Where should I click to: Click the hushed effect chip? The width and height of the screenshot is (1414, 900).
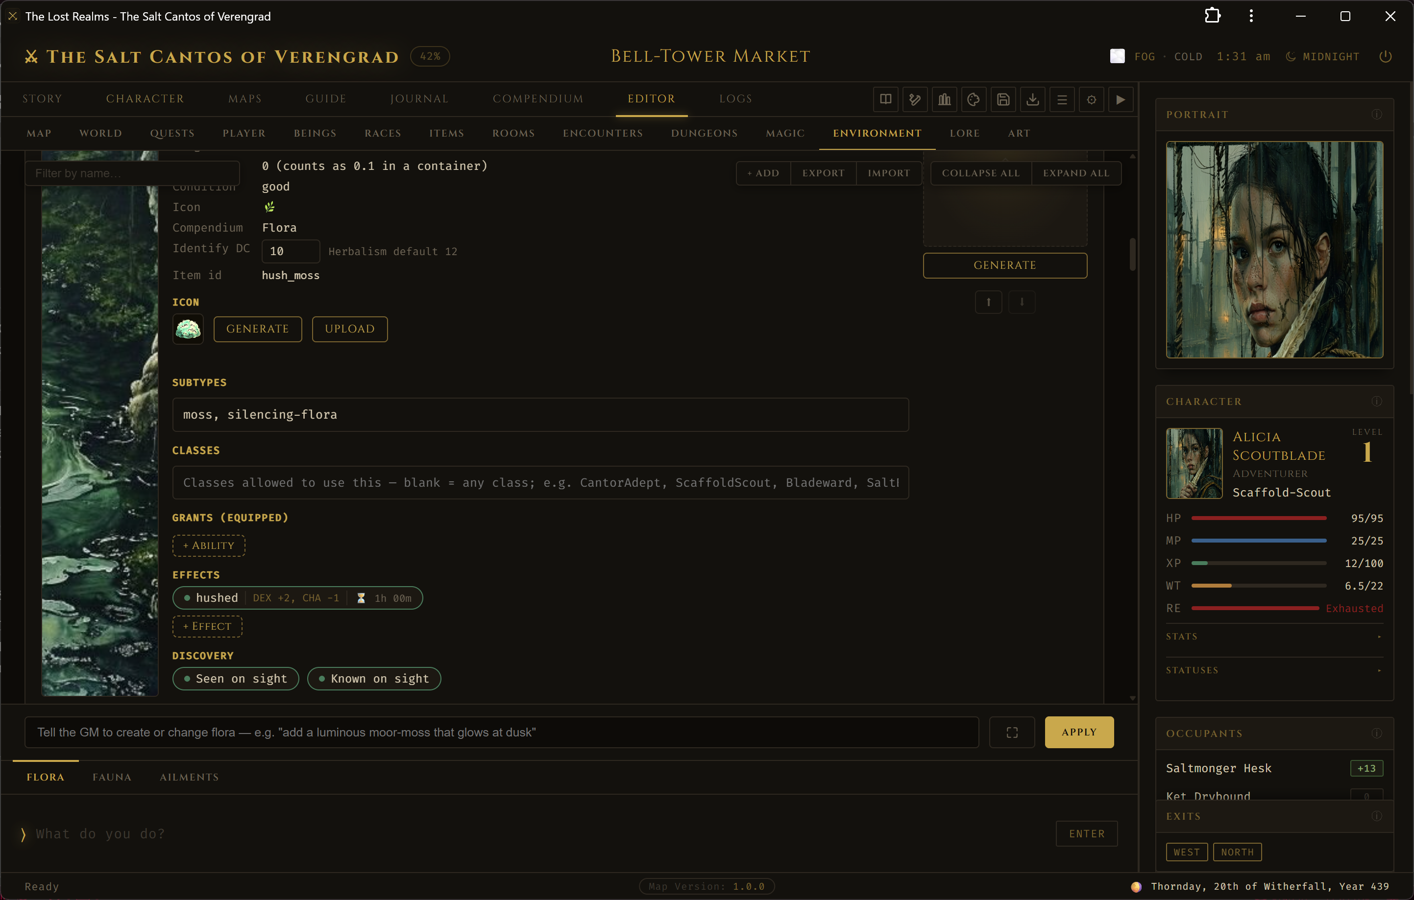point(298,598)
